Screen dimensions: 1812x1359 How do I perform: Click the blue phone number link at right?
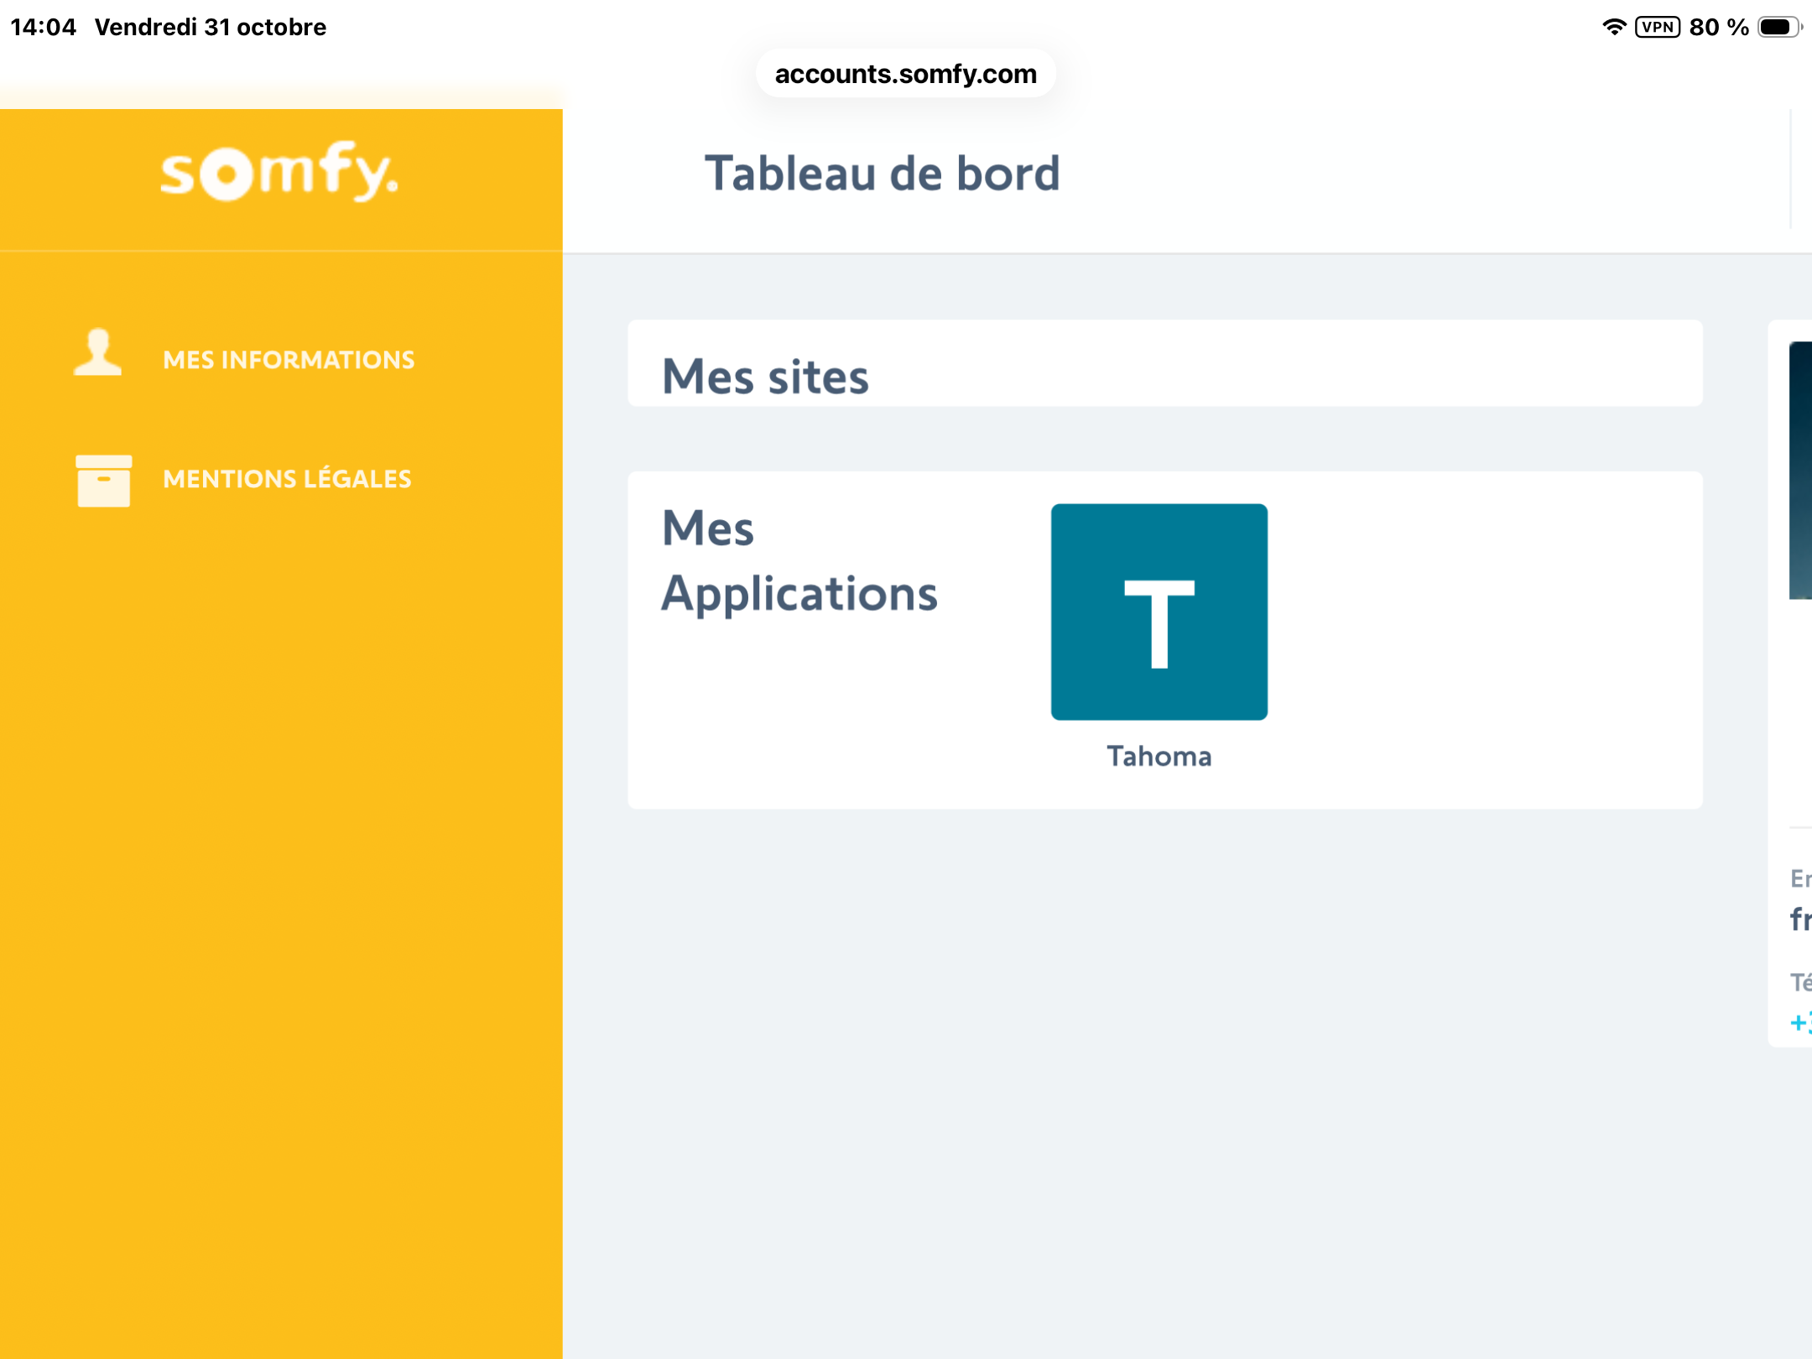tap(1800, 1023)
